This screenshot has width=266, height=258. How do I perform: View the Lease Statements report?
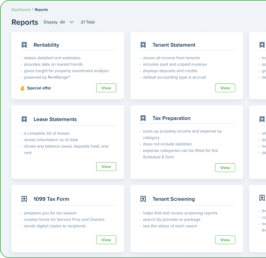pos(106,167)
